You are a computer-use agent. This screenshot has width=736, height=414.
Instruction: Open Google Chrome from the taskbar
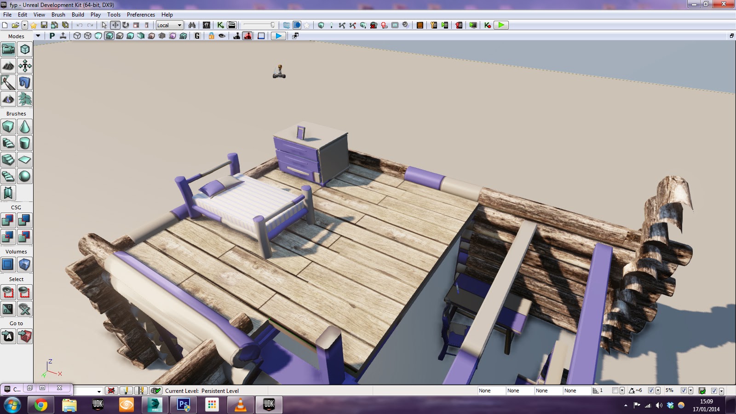coord(41,405)
